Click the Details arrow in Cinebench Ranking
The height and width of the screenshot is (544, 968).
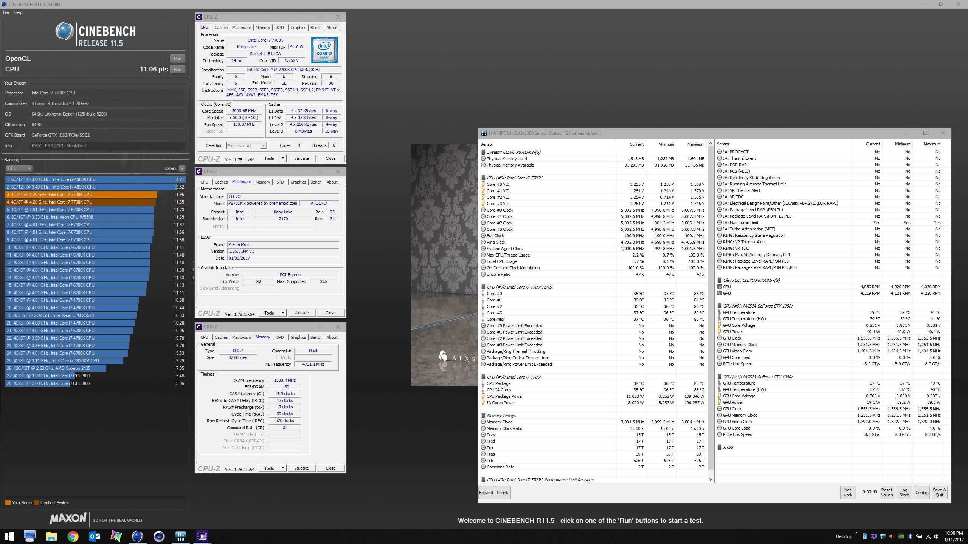click(182, 168)
